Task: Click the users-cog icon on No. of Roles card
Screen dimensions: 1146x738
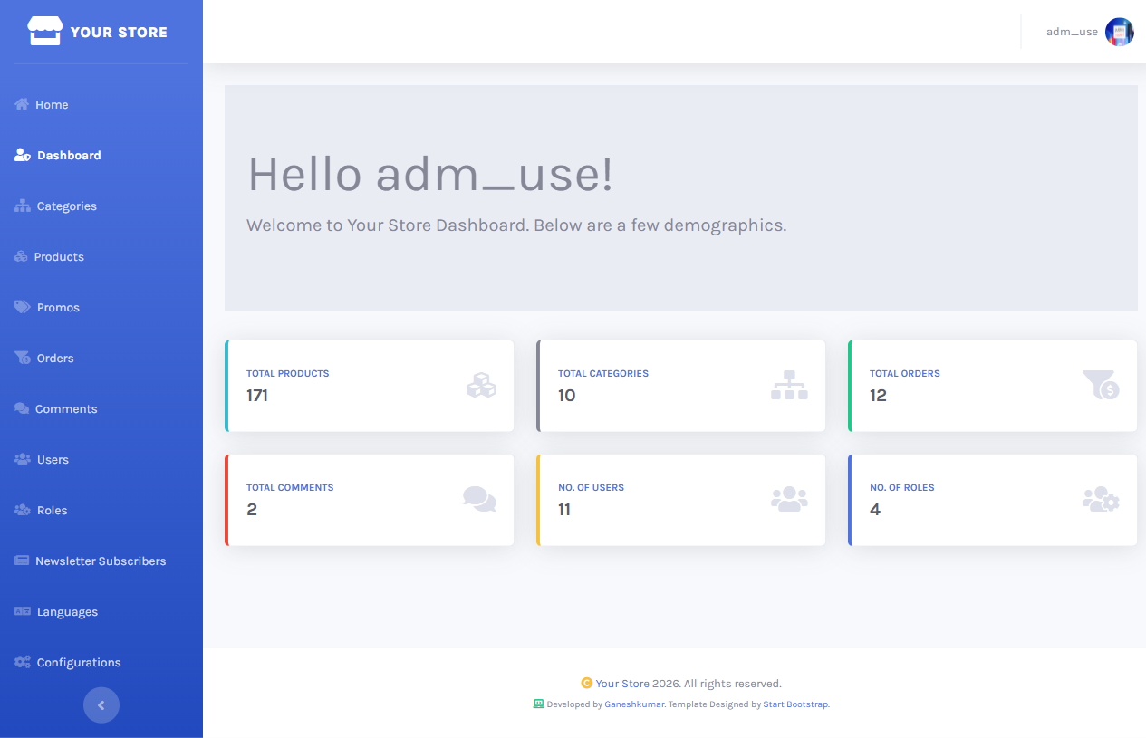Action: 1101,499
